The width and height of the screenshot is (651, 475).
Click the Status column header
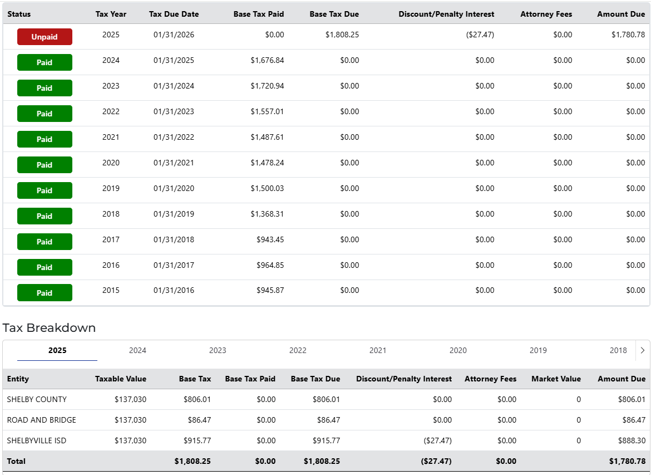[x=19, y=14]
